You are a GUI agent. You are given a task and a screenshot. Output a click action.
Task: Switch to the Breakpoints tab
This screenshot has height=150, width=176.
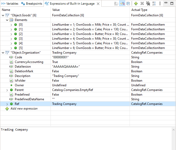tap(32, 4)
